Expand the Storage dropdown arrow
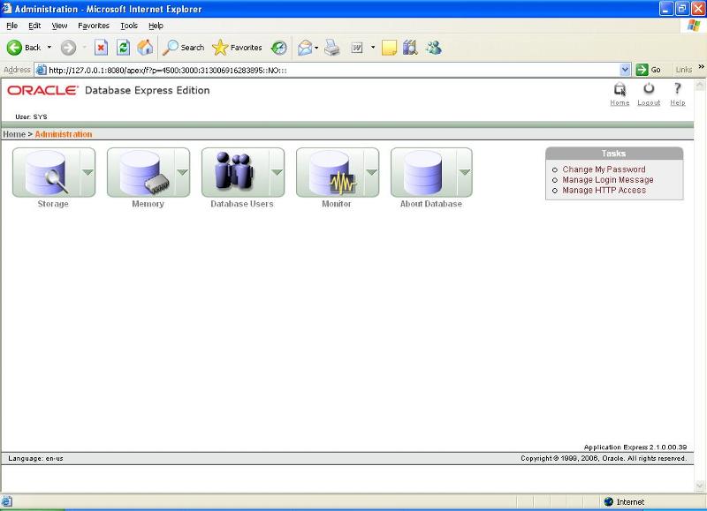Image resolution: width=707 pixels, height=511 pixels. 87,172
